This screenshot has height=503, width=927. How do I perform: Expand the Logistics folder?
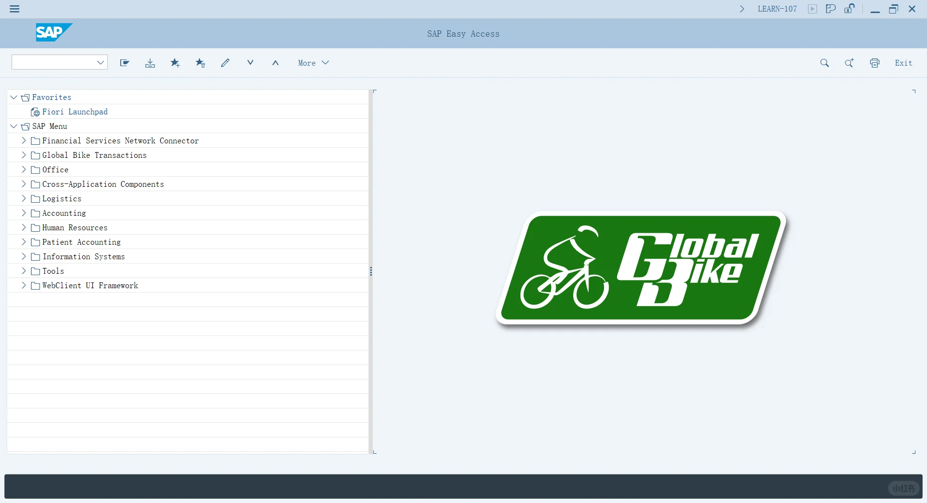coord(24,198)
